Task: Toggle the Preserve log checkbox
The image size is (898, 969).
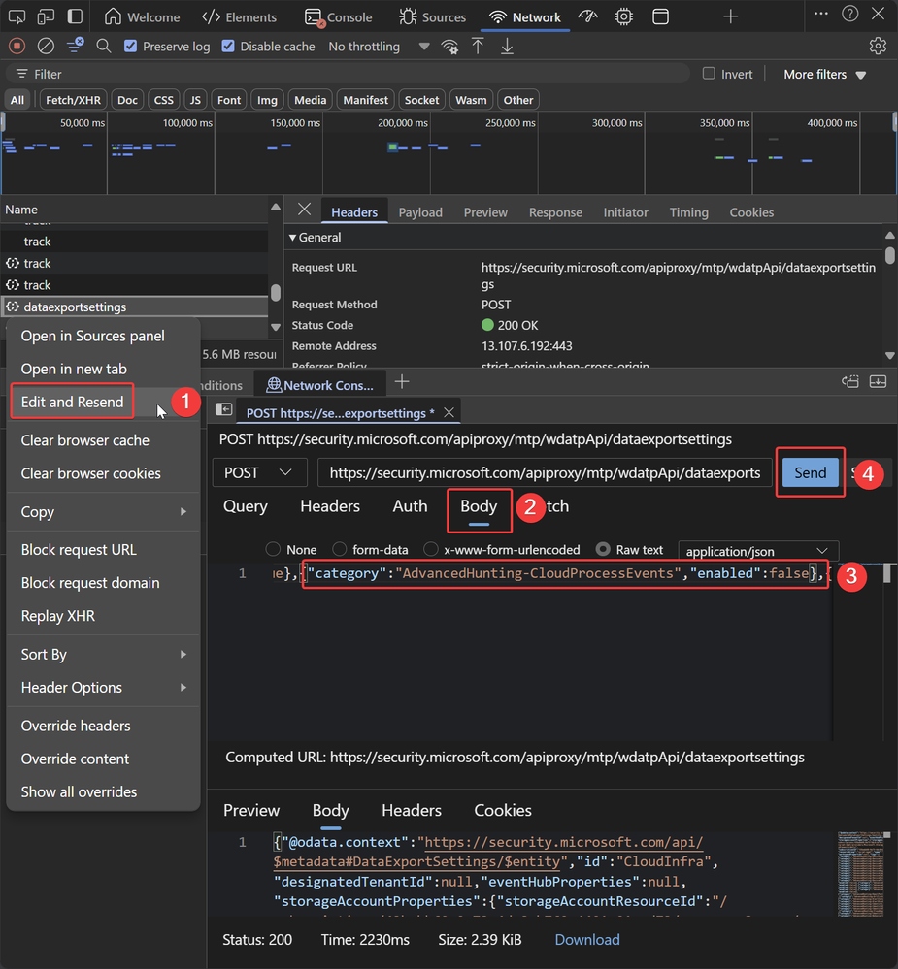Action: point(131,46)
